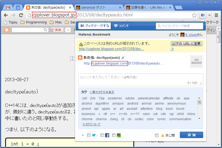The width and height of the screenshot is (222, 148).
Task: Select the chrome tag
Action: [87, 119]
